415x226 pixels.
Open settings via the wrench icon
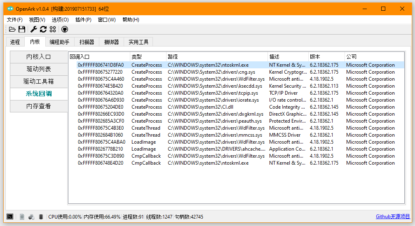tap(34, 29)
